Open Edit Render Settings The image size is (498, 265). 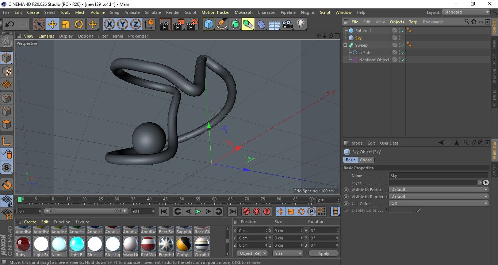point(192,24)
